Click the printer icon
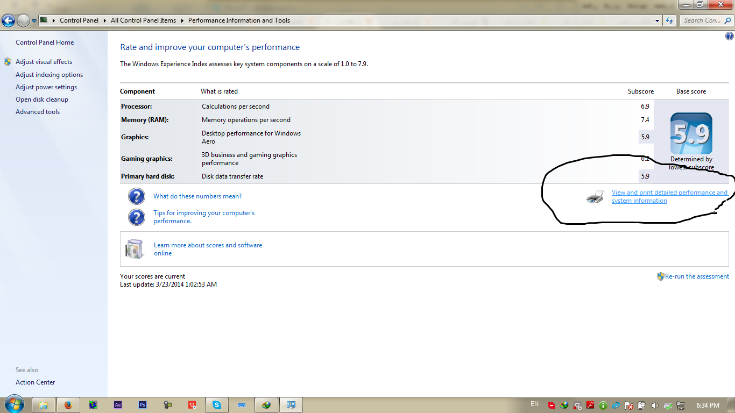The height and width of the screenshot is (413, 735). [x=595, y=197]
